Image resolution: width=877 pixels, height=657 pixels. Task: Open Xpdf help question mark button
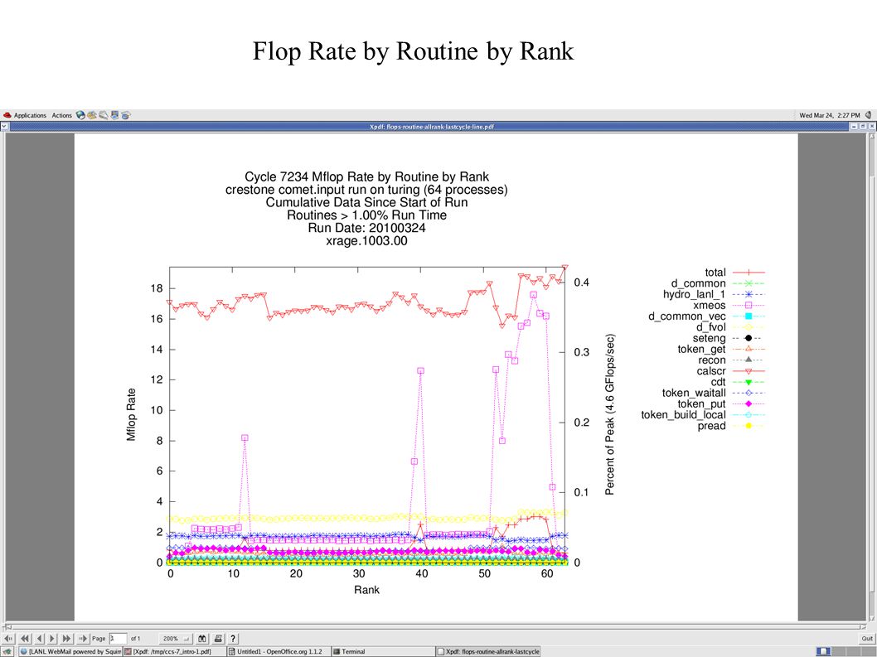233,638
